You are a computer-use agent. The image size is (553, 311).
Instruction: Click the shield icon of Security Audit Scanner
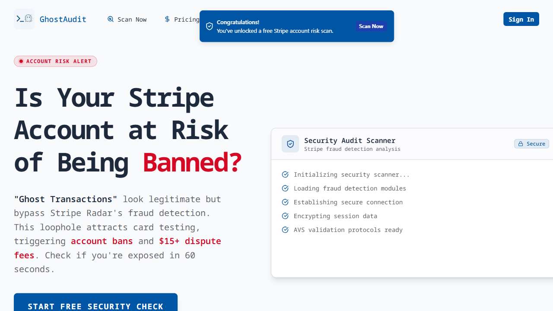(x=290, y=144)
